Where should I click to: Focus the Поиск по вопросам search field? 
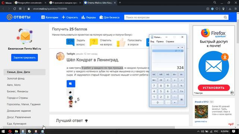point(174,17)
